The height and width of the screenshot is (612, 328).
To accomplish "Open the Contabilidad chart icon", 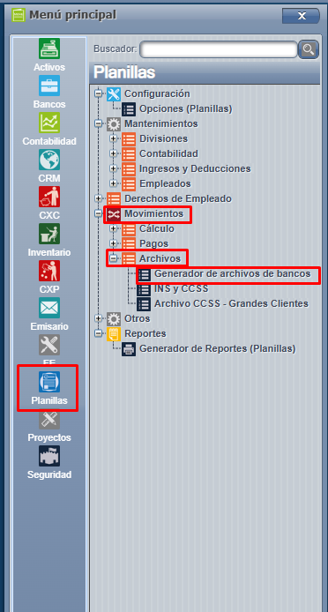I will [49, 123].
